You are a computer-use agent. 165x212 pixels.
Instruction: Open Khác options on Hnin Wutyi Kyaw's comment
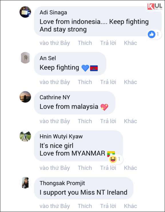(x=130, y=168)
